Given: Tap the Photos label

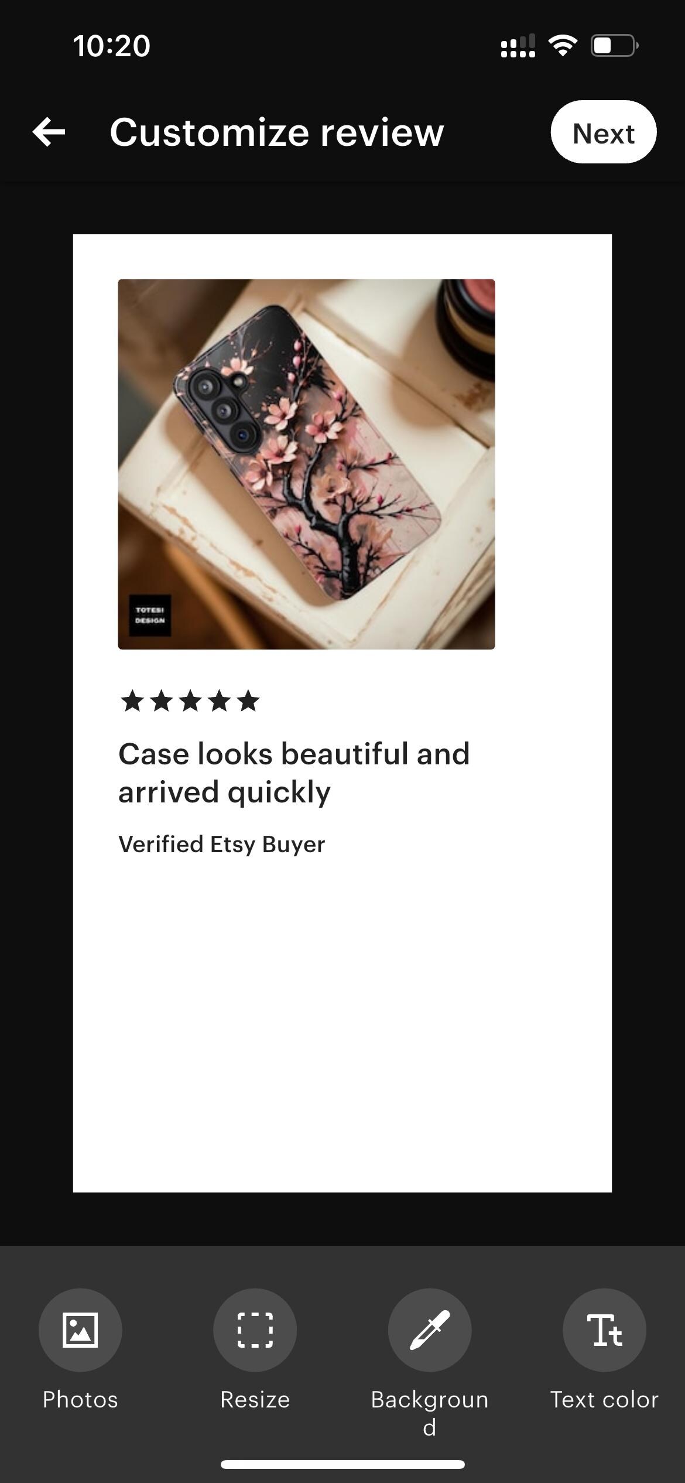Looking at the screenshot, I should (80, 1399).
